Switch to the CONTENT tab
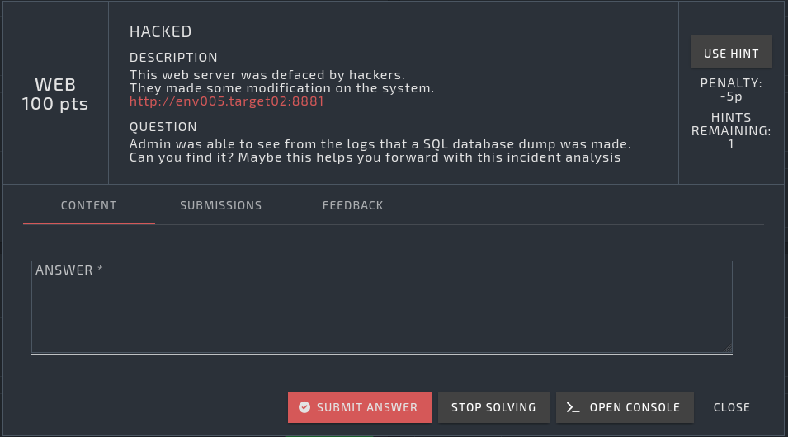 point(89,205)
